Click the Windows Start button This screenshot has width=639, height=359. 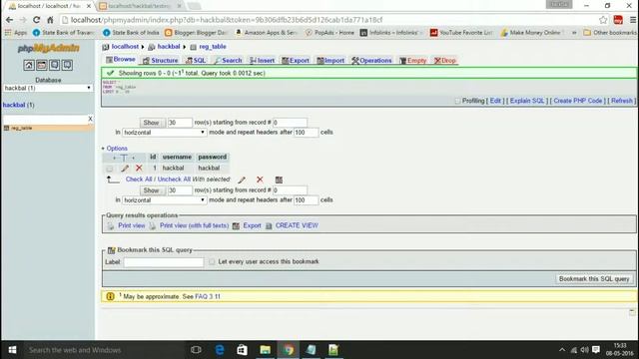(x=12, y=350)
